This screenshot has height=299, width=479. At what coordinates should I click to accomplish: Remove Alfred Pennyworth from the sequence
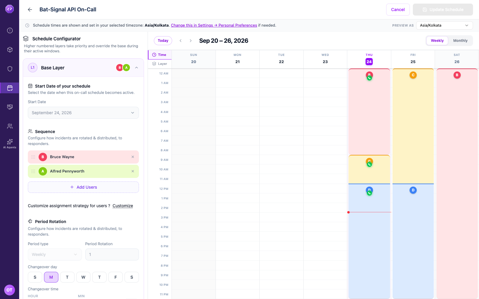pos(133,171)
